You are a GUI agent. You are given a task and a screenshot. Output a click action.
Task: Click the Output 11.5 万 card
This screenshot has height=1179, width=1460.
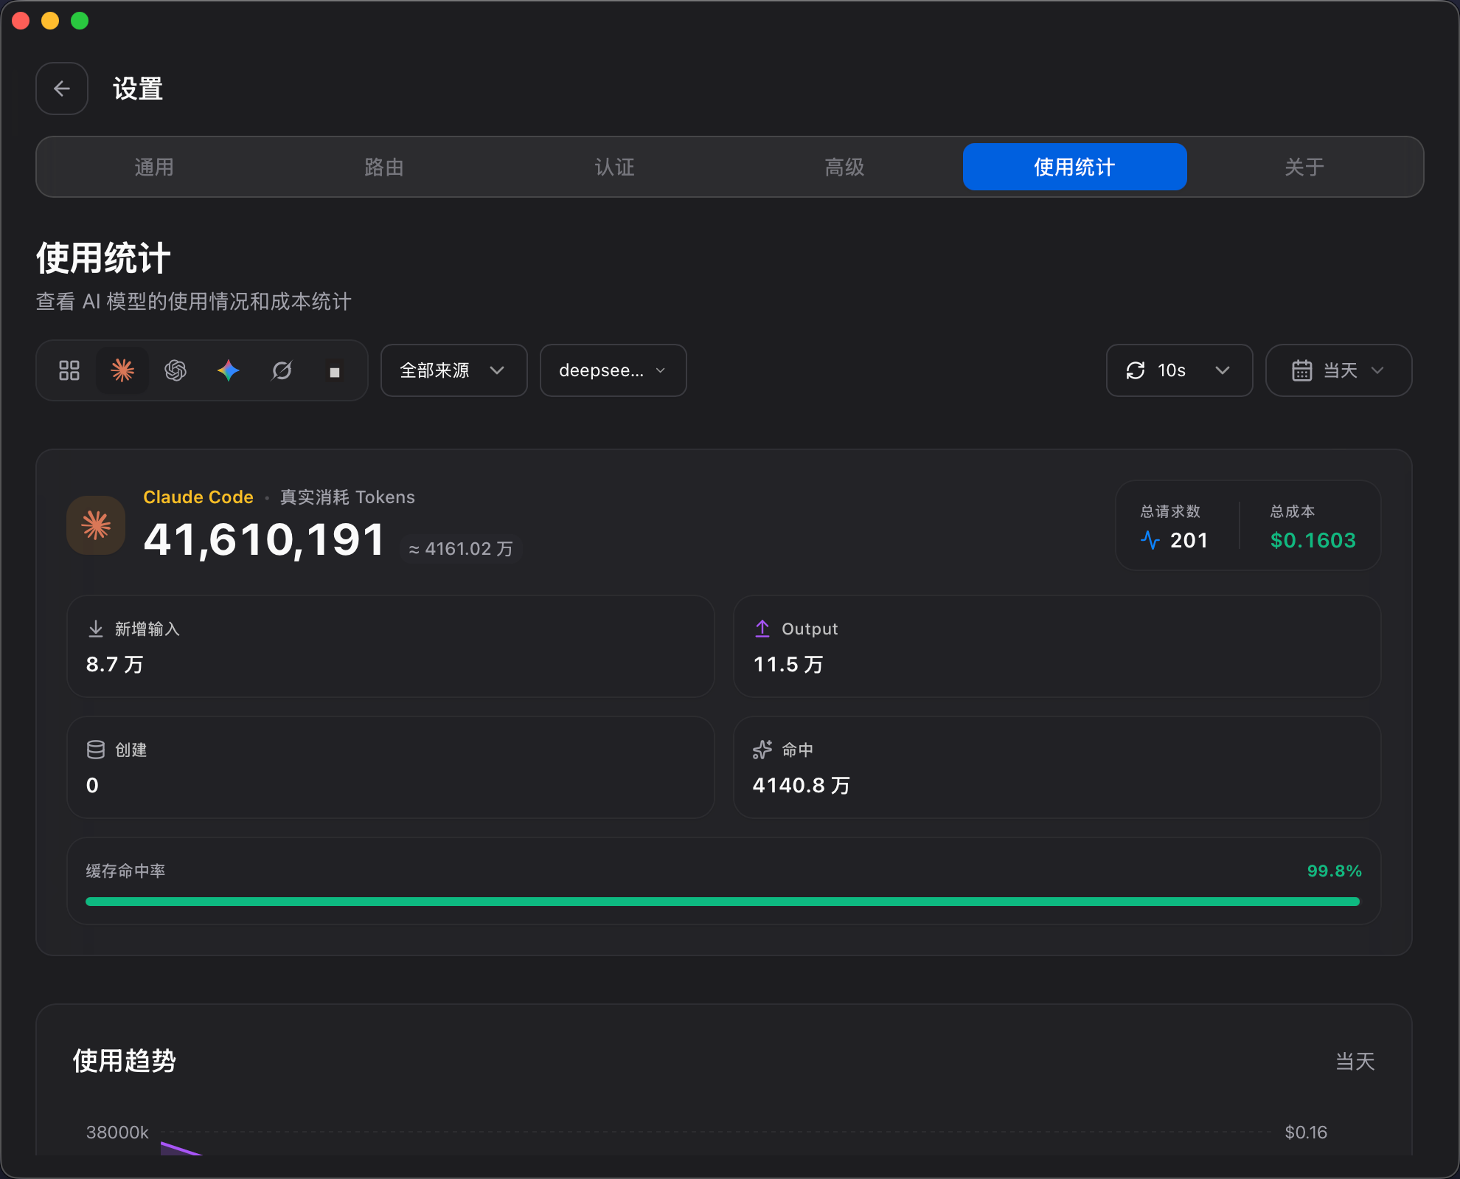click(x=1057, y=646)
